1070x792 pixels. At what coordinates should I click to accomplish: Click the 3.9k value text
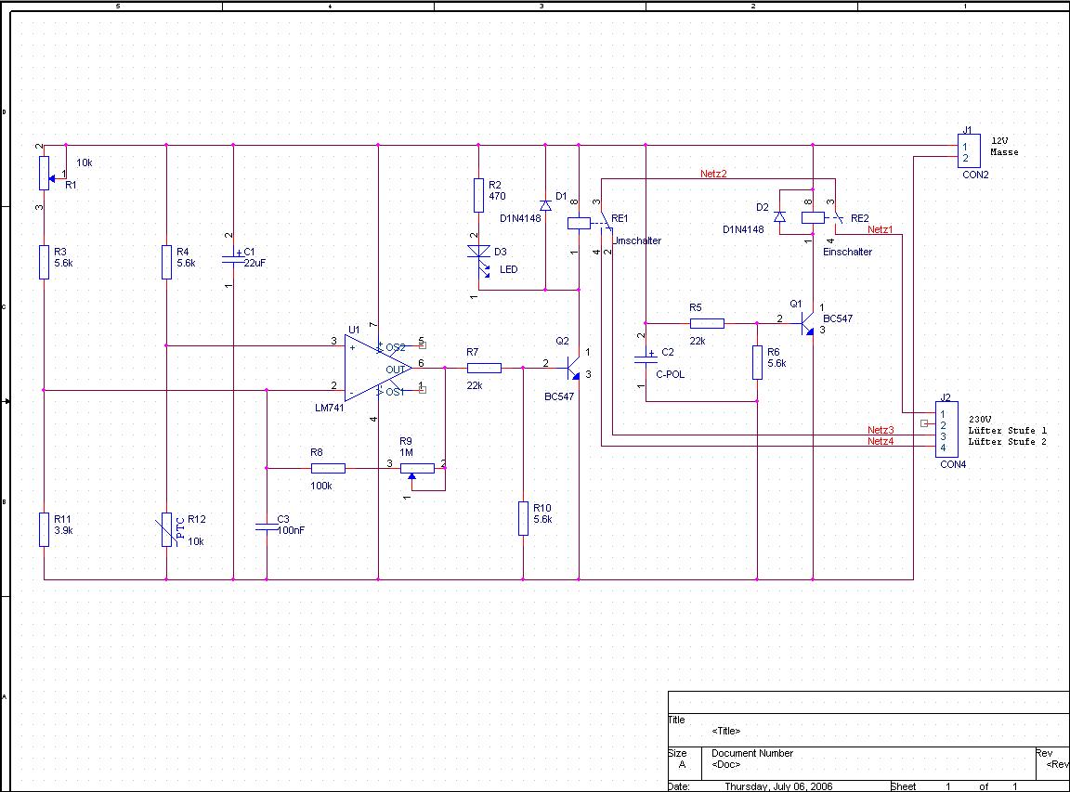[x=63, y=530]
